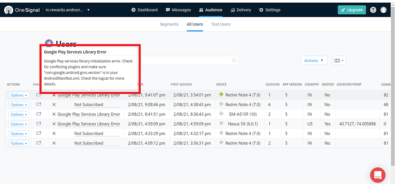This screenshot has height=184, width=395.
Task: Click the X icon in the 9:08:46 pm row
Action: (x=54, y=105)
